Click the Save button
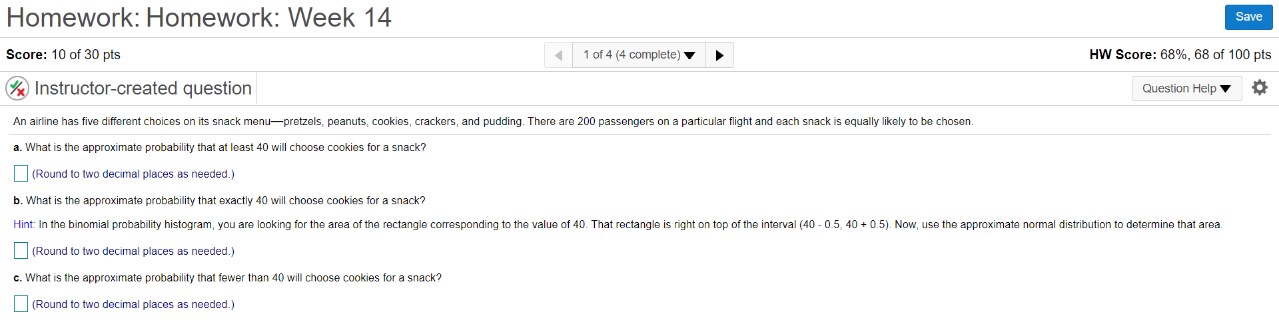This screenshot has width=1279, height=320. pos(1248,17)
